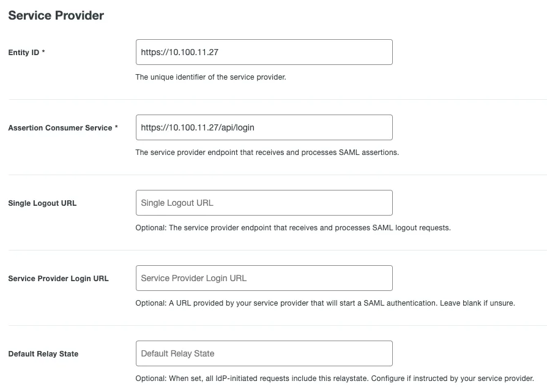547x392 pixels.
Task: Select the empty Single Logout URL field
Action: point(264,203)
